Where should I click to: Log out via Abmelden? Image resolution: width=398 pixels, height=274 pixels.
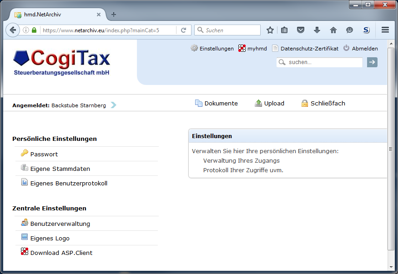click(x=364, y=48)
